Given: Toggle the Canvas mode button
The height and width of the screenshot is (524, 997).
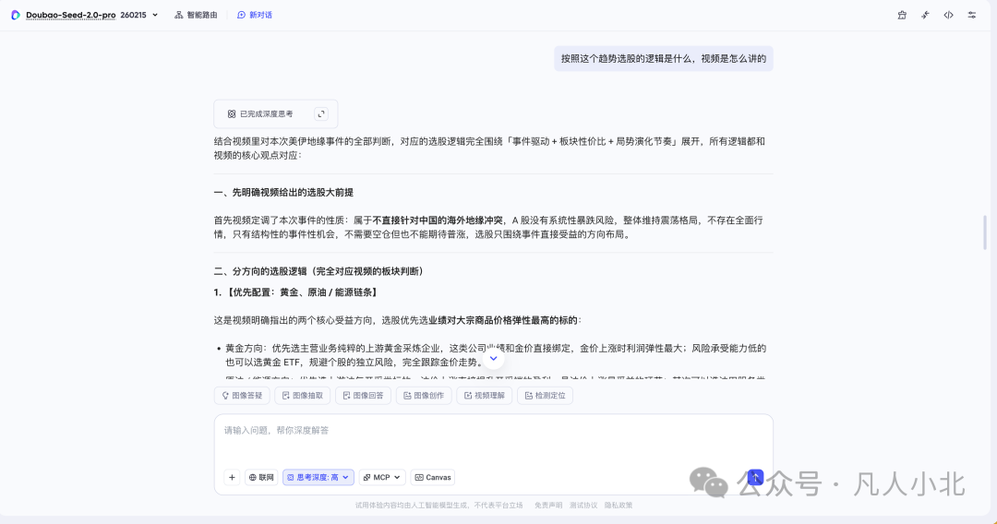Looking at the screenshot, I should pyautogui.click(x=432, y=477).
